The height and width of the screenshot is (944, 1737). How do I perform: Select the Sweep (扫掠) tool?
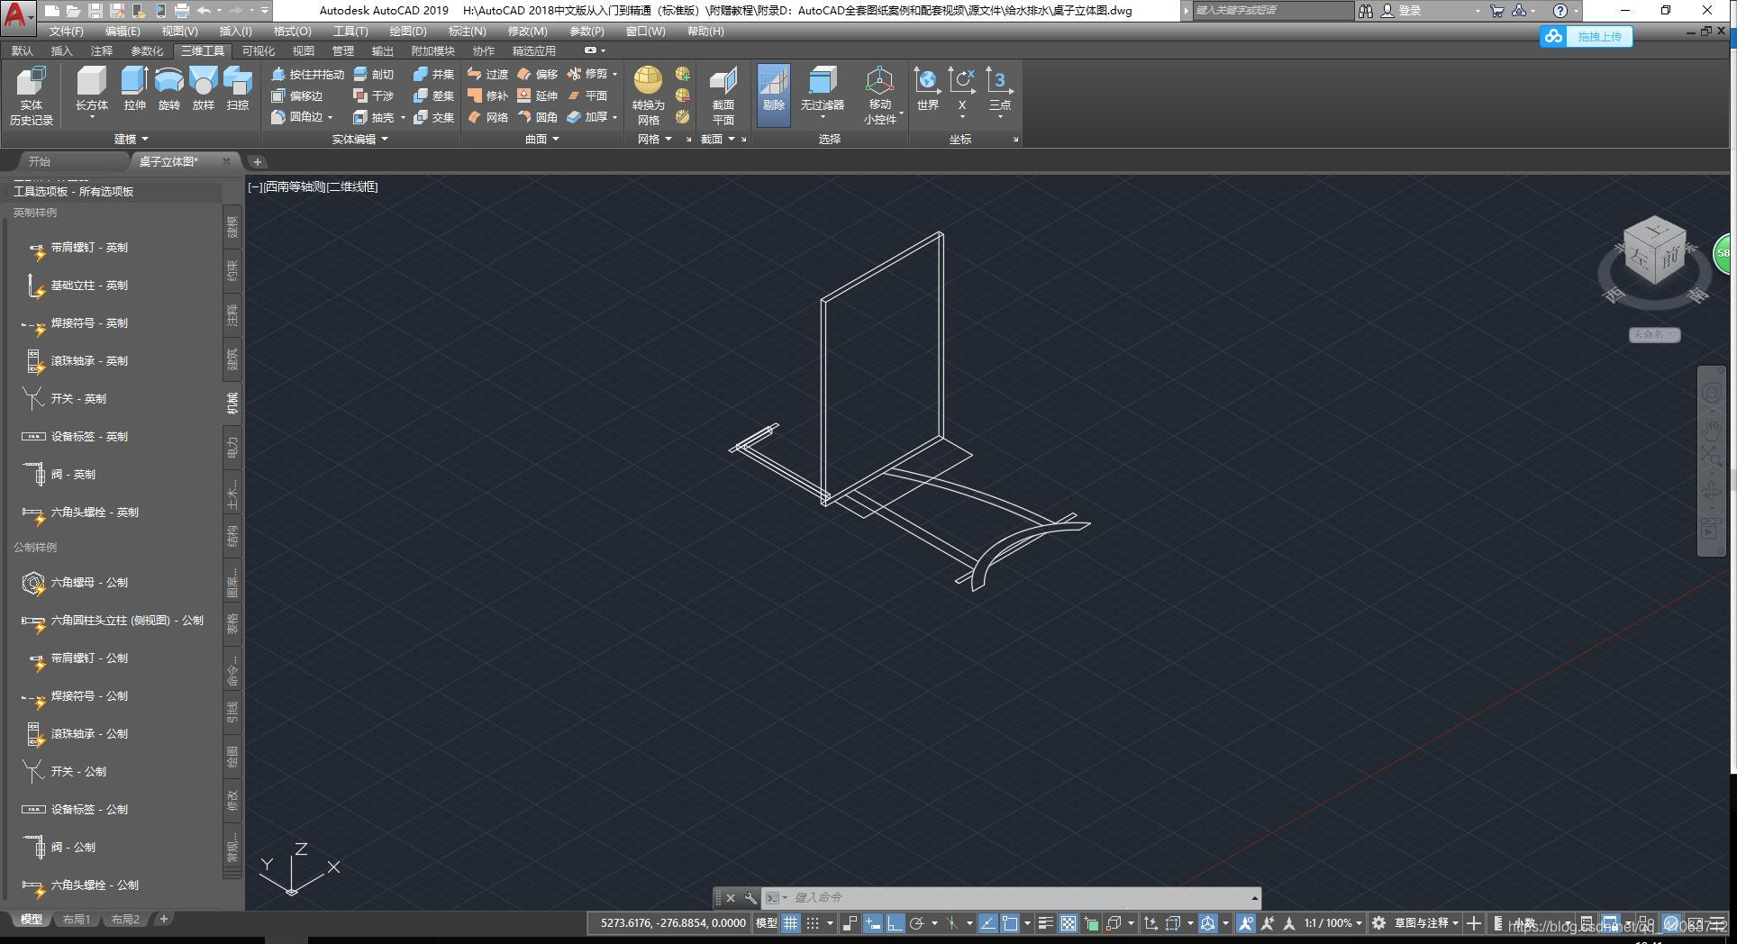coord(238,88)
